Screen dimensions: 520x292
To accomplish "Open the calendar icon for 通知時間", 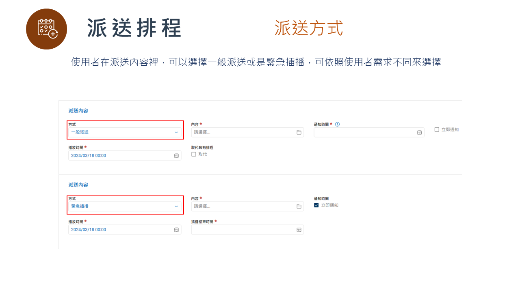I will (x=419, y=132).
